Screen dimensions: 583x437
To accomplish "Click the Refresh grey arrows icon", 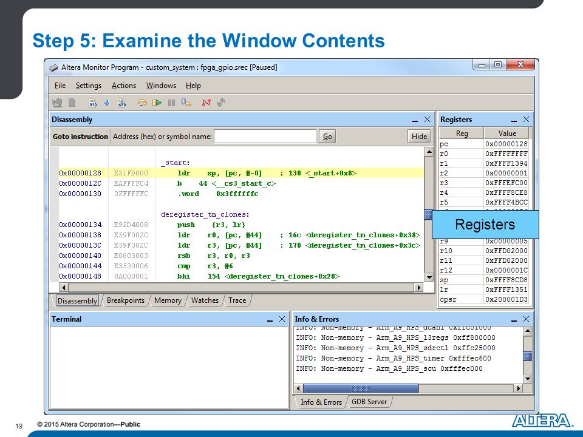I will [x=221, y=103].
